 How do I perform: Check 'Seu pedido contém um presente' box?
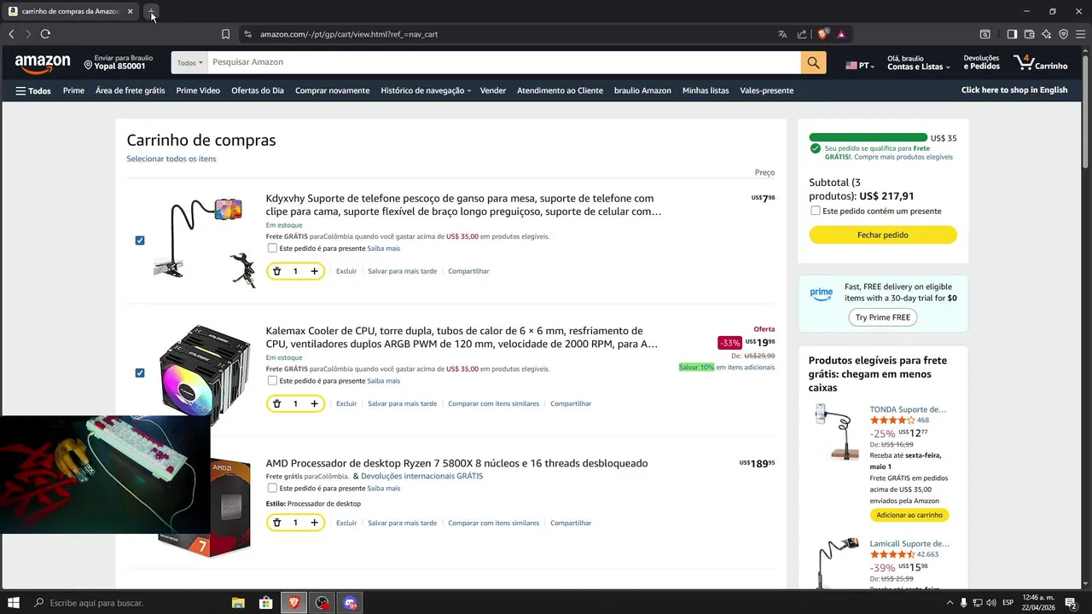(x=816, y=211)
